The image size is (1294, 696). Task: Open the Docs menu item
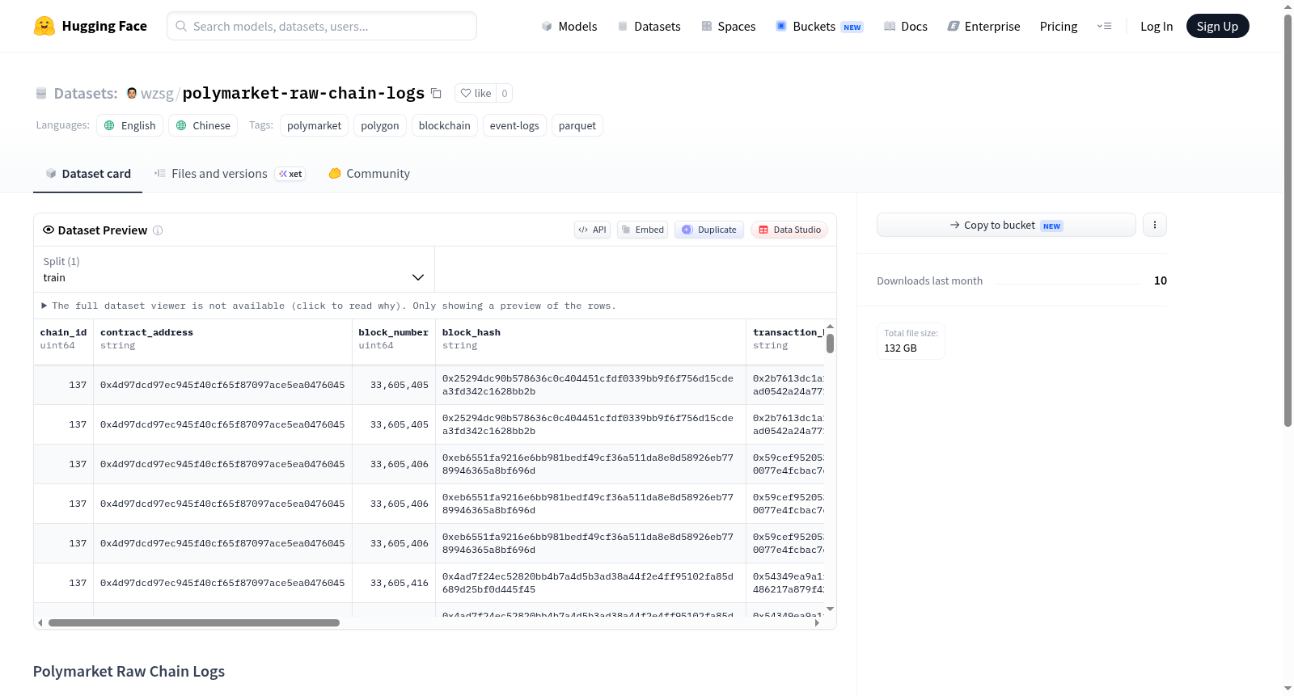906,26
